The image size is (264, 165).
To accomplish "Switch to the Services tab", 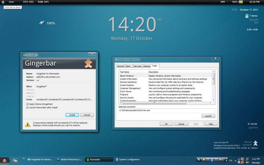I will click(x=137, y=66).
